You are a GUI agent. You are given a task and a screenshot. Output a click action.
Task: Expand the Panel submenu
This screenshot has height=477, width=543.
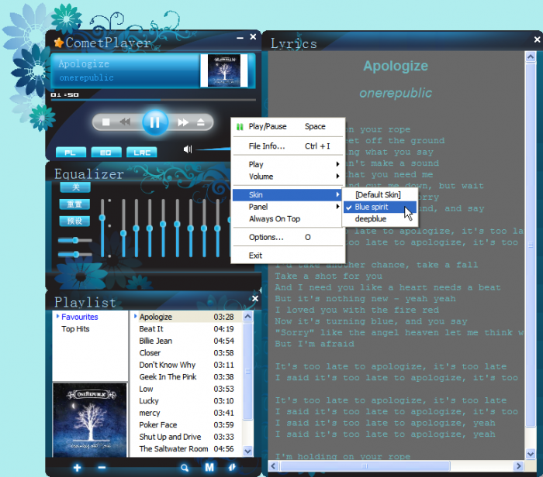(x=288, y=207)
